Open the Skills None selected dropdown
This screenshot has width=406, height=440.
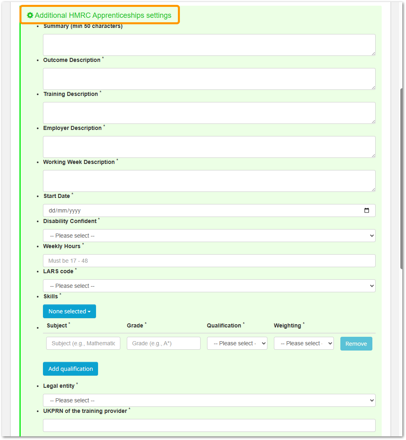[x=69, y=311]
